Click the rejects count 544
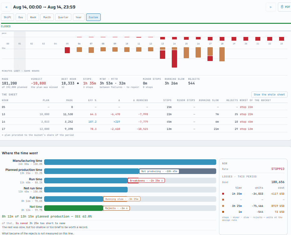 coord(191,83)
